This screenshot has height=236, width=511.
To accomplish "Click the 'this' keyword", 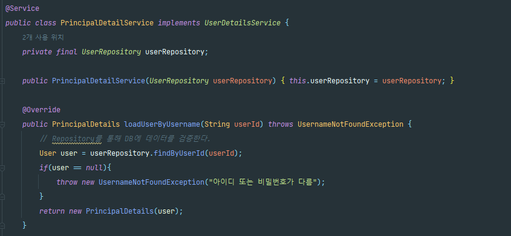I will [298, 81].
